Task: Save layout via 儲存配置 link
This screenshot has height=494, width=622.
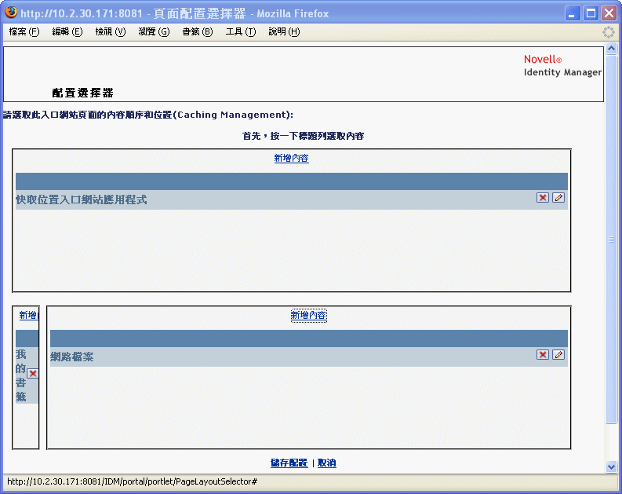Action: click(289, 463)
